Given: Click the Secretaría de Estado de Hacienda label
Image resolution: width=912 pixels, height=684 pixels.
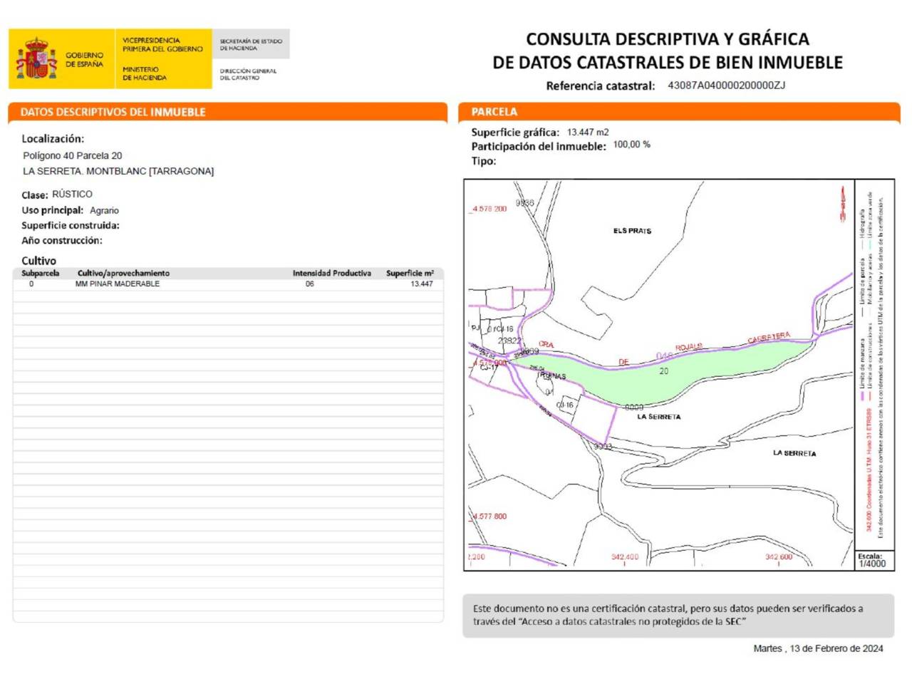Looking at the screenshot, I should pyautogui.click(x=251, y=44).
